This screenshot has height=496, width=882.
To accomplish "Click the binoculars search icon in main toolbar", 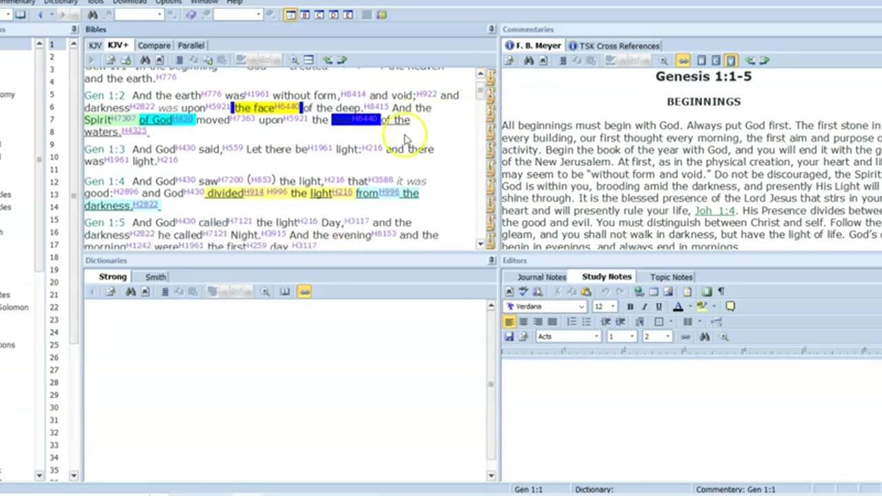I will [x=92, y=14].
